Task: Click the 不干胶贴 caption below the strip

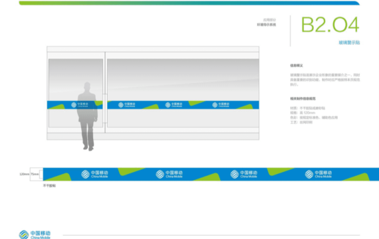Action: [x=49, y=186]
